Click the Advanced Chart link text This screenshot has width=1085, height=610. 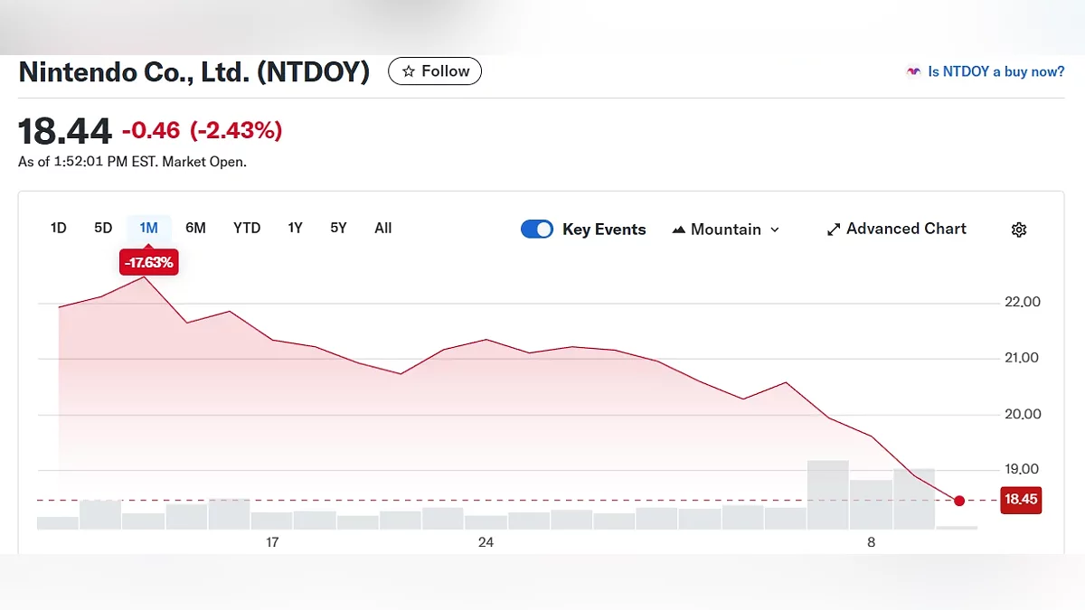click(906, 229)
